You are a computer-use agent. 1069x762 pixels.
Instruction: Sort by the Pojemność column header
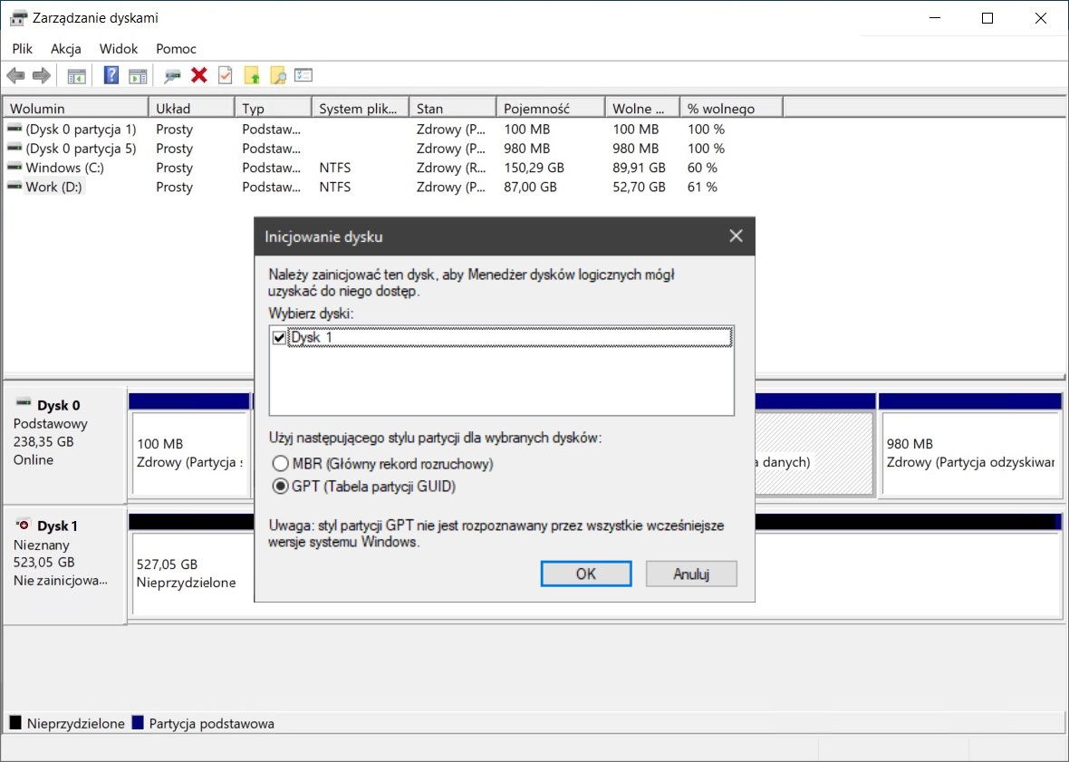[549, 109]
